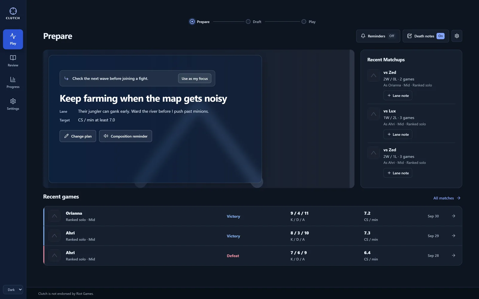This screenshot has width=479, height=299.
Task: Click Ahri Sep 29 game champion icon
Action: (x=54, y=236)
